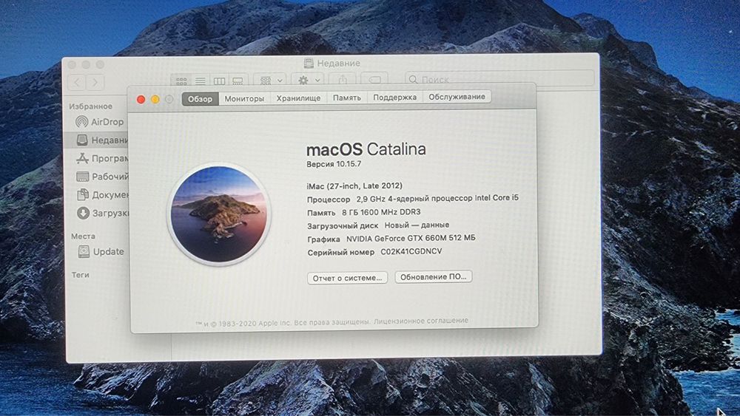Open the gear action menu in Finder
The image size is (740, 416).
click(308, 80)
